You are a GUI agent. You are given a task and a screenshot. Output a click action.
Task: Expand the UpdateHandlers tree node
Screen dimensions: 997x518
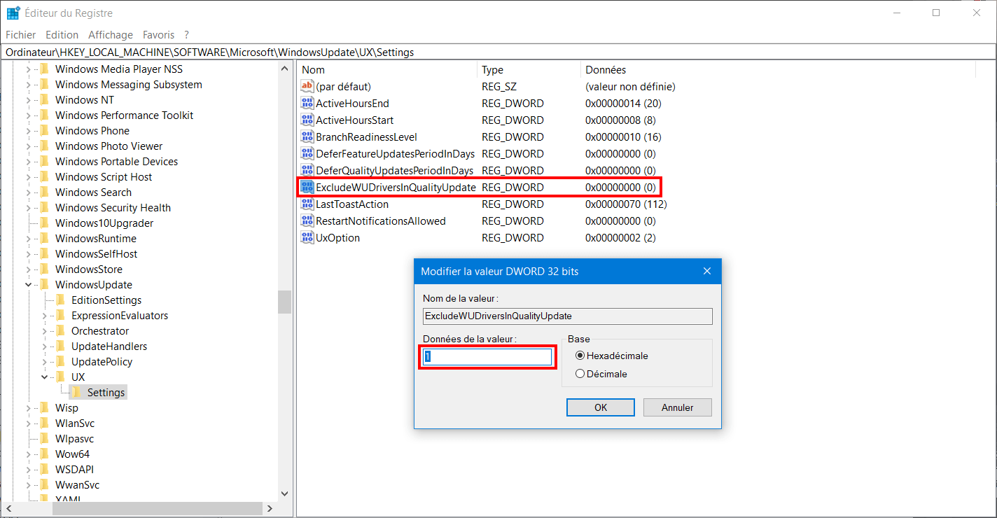coord(44,346)
